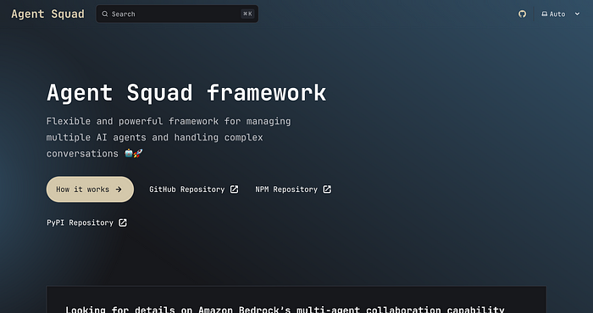Click the arrow icon in How it works

(119, 189)
